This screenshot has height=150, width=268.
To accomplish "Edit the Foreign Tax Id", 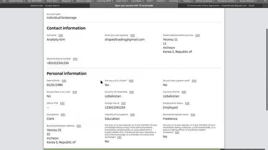I will click(x=123, y=103).
